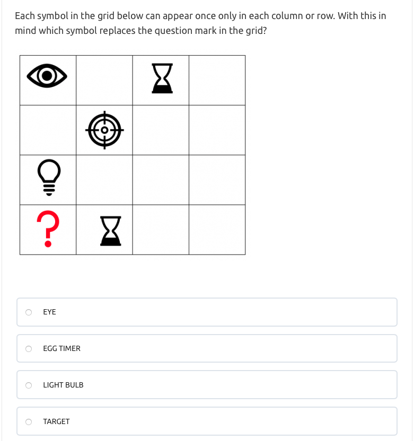Click the empty cell right of the bottom hourglass
Viewport: 414px width, 441px height.
(x=161, y=229)
